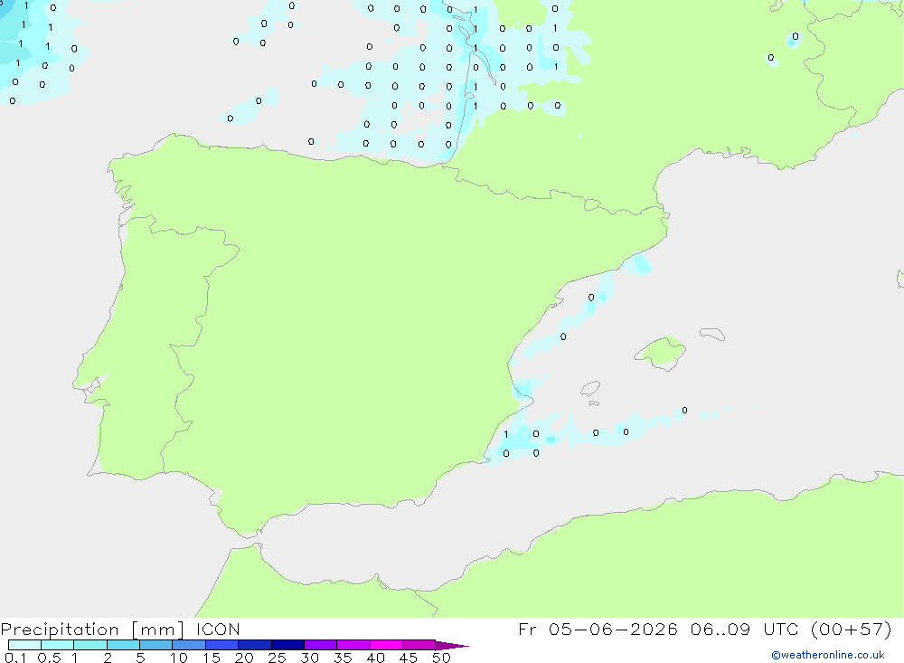Click the "20" legend scale label

point(244,658)
